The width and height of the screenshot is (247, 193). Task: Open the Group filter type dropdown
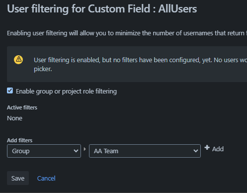(44, 151)
